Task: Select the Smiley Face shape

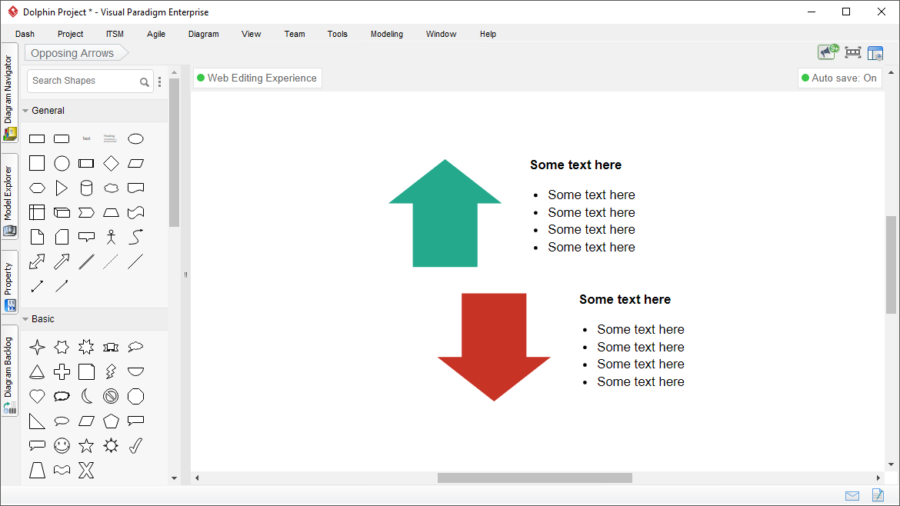Action: tap(62, 446)
